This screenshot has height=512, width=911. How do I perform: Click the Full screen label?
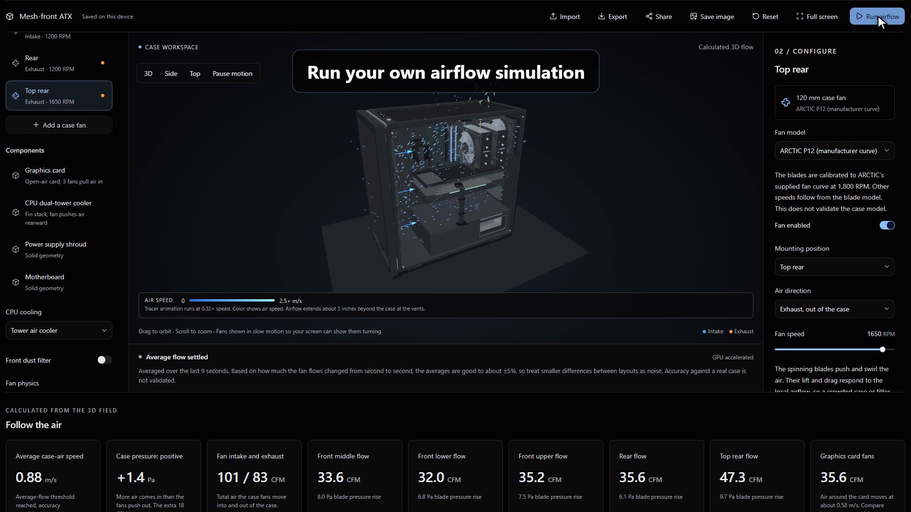[x=822, y=17]
